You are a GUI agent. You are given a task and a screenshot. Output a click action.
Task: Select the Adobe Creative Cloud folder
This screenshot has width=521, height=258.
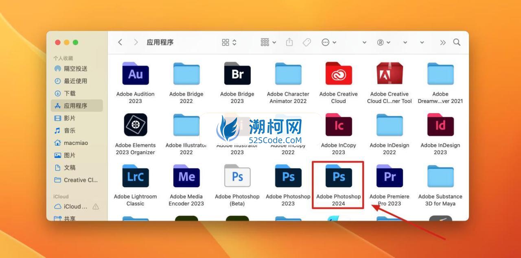click(339, 74)
